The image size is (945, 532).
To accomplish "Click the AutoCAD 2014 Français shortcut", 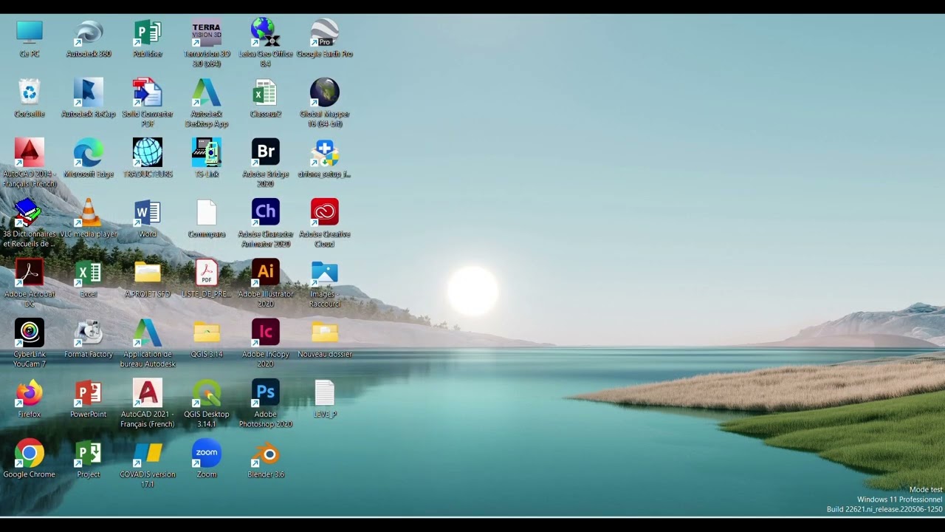I will pos(30,152).
